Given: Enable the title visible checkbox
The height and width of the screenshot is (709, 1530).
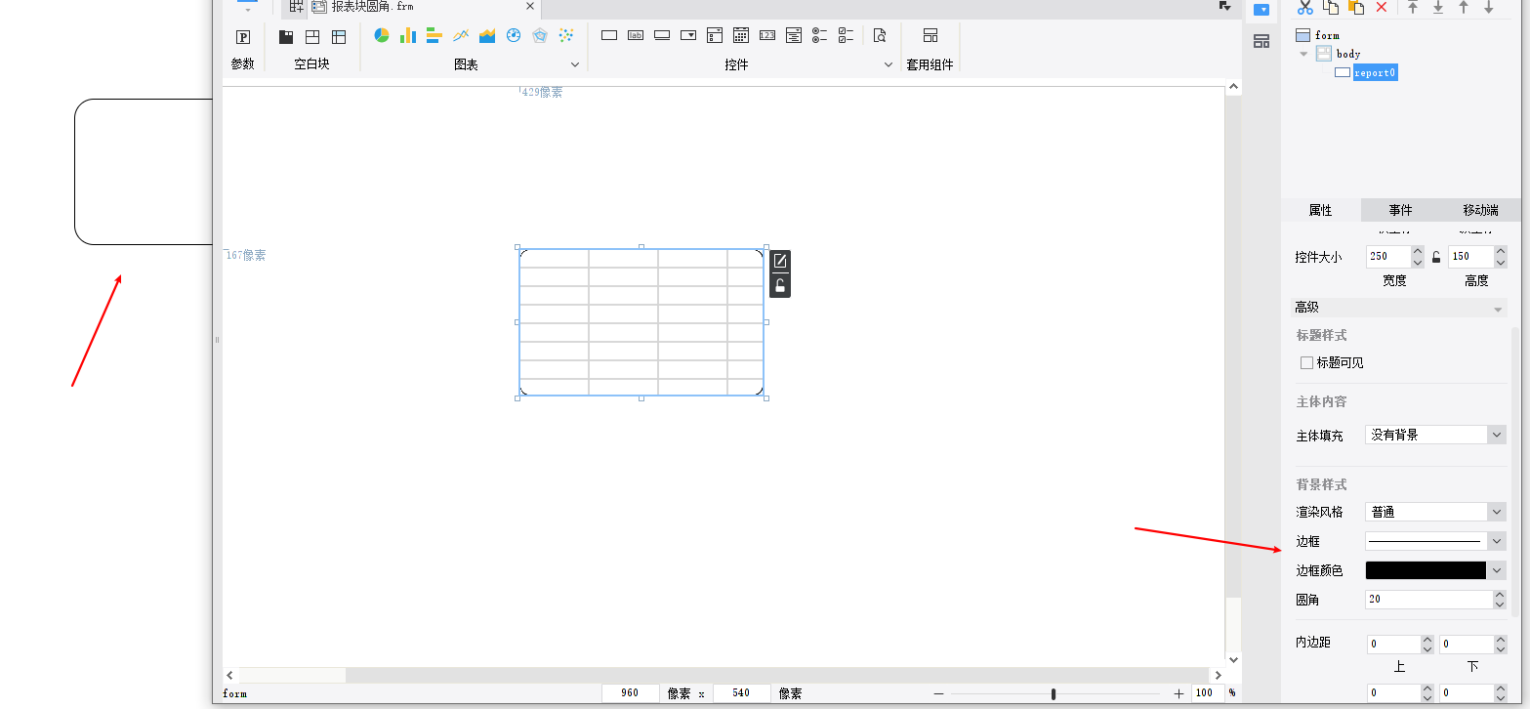Looking at the screenshot, I should tap(1306, 362).
